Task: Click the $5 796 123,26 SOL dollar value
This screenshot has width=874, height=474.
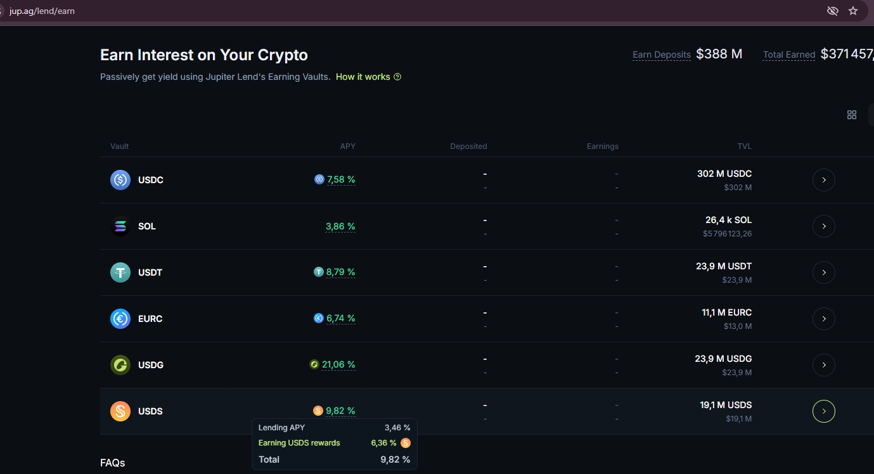Action: [x=728, y=234]
